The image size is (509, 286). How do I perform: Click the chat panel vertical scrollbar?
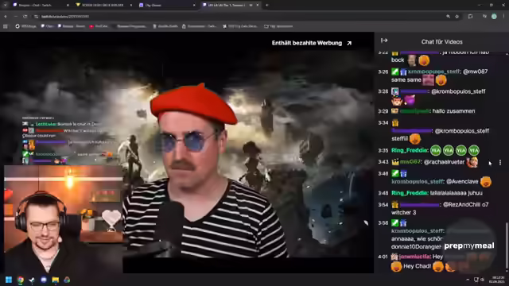click(507, 245)
